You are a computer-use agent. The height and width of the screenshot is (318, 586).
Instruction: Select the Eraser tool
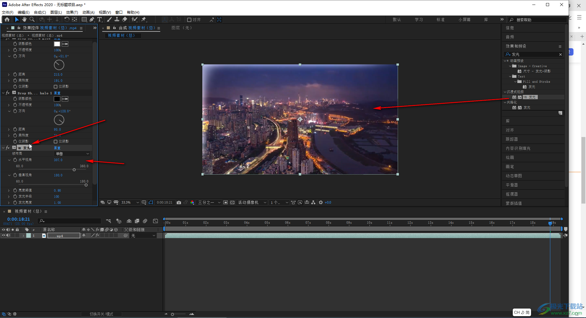pyautogui.click(x=125, y=20)
